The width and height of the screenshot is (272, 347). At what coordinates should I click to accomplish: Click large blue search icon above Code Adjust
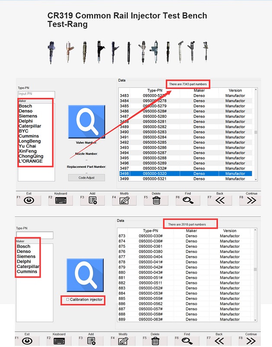(87, 122)
